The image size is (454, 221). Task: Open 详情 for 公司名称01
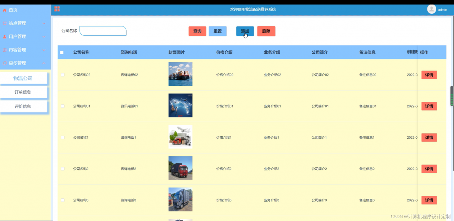coord(429,106)
